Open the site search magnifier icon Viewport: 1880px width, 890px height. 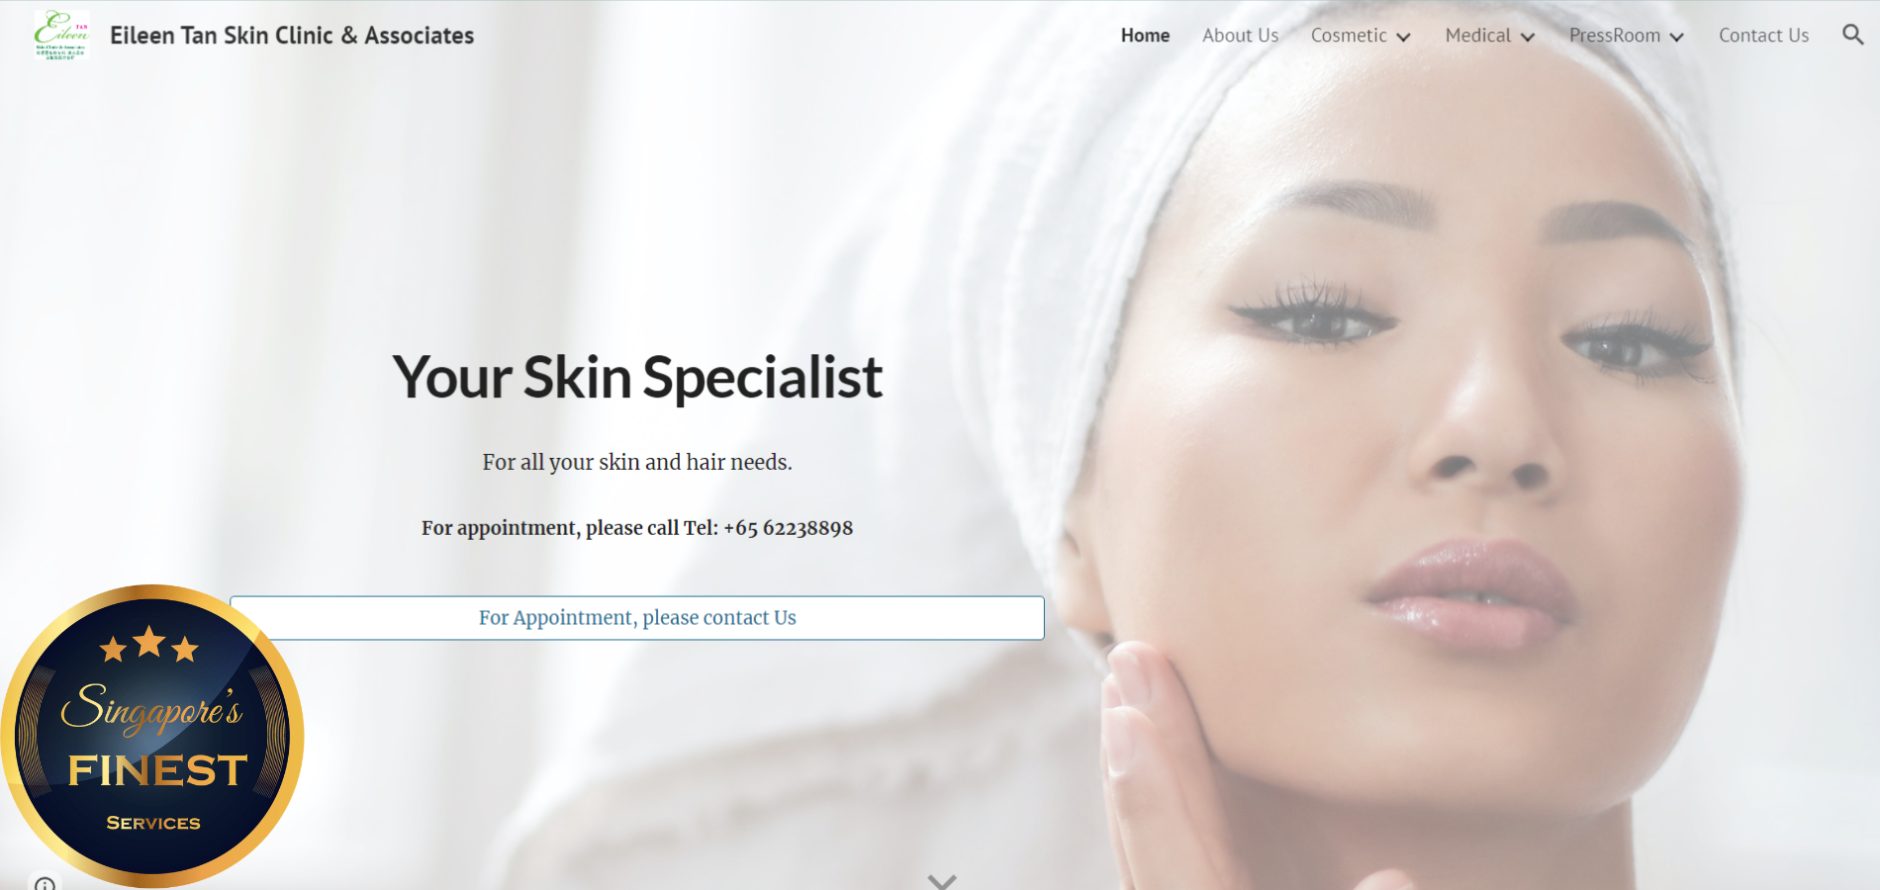(x=1852, y=35)
